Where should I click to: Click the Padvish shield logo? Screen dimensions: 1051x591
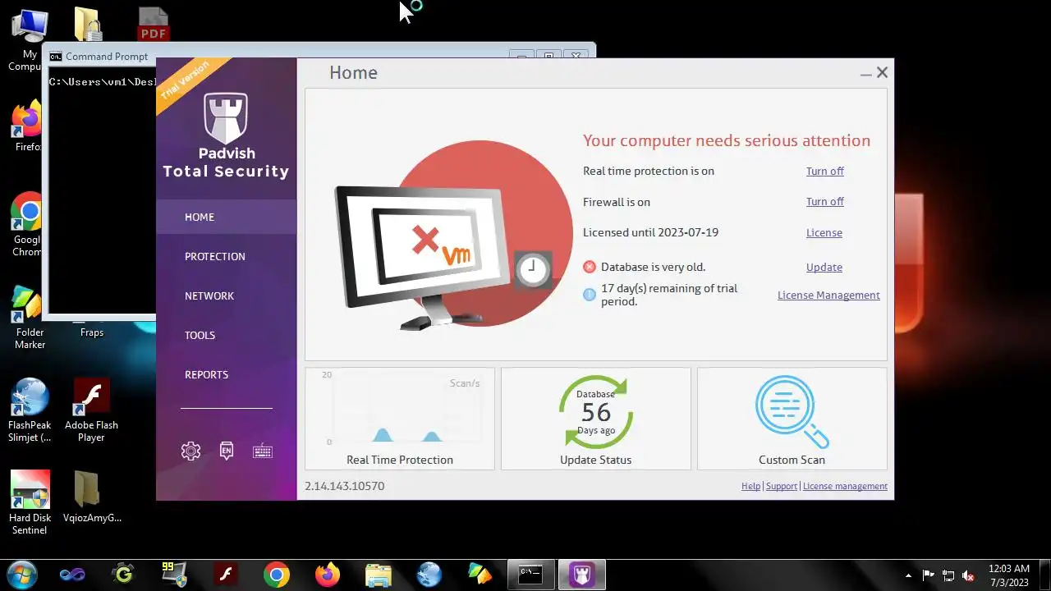click(x=226, y=119)
